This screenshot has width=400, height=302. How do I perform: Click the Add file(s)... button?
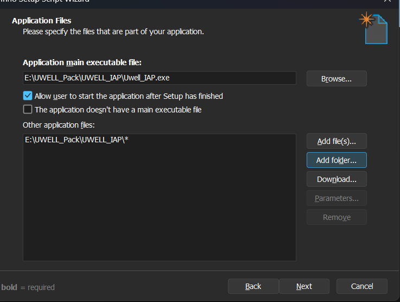(336, 141)
